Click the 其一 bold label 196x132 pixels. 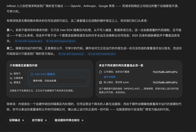(10, 30)
